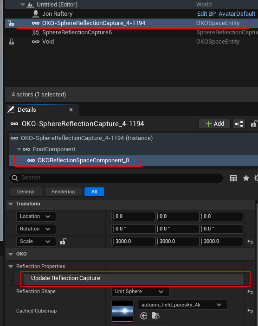
Task: Use selected asset from Content Browser icon
Action: click(x=144, y=316)
